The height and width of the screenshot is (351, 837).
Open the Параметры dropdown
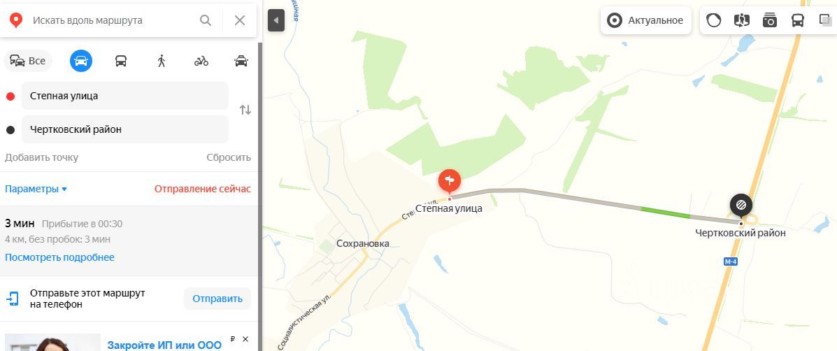pyautogui.click(x=36, y=189)
